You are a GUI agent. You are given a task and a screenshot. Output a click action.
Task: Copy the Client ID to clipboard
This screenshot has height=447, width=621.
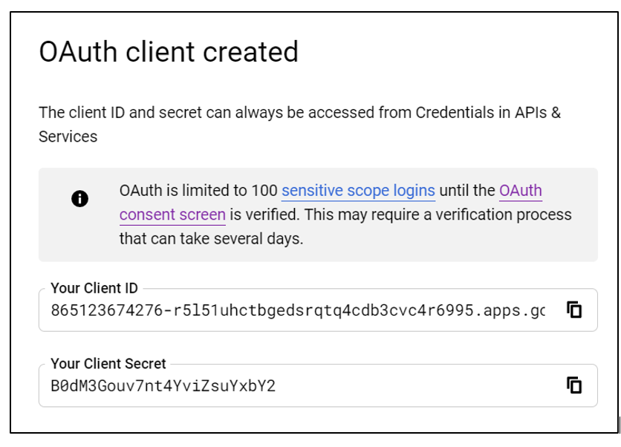573,310
